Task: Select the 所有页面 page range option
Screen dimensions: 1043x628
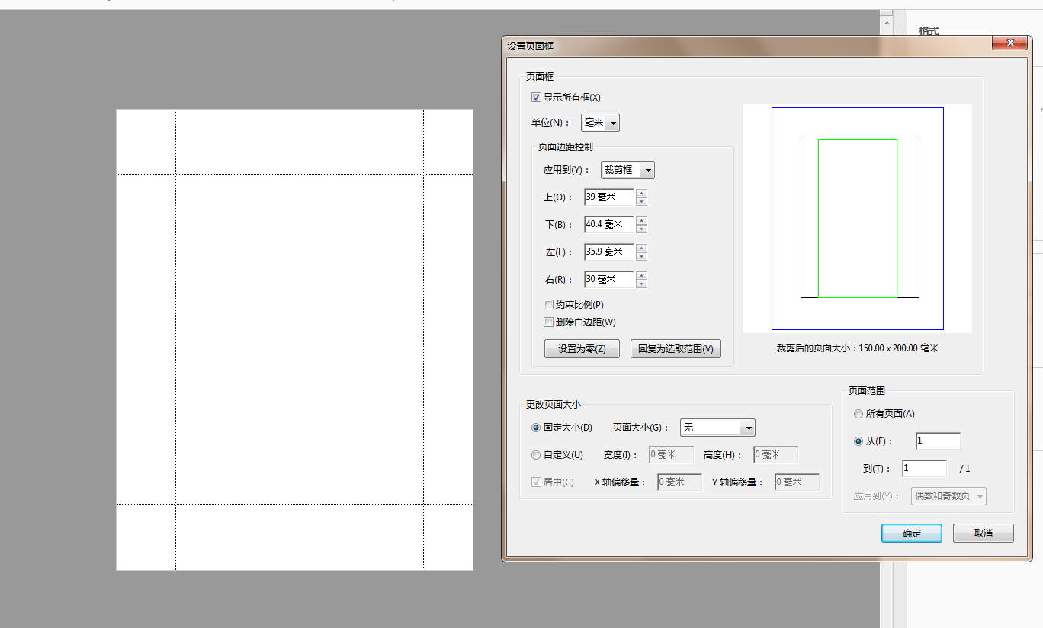Action: pyautogui.click(x=858, y=413)
